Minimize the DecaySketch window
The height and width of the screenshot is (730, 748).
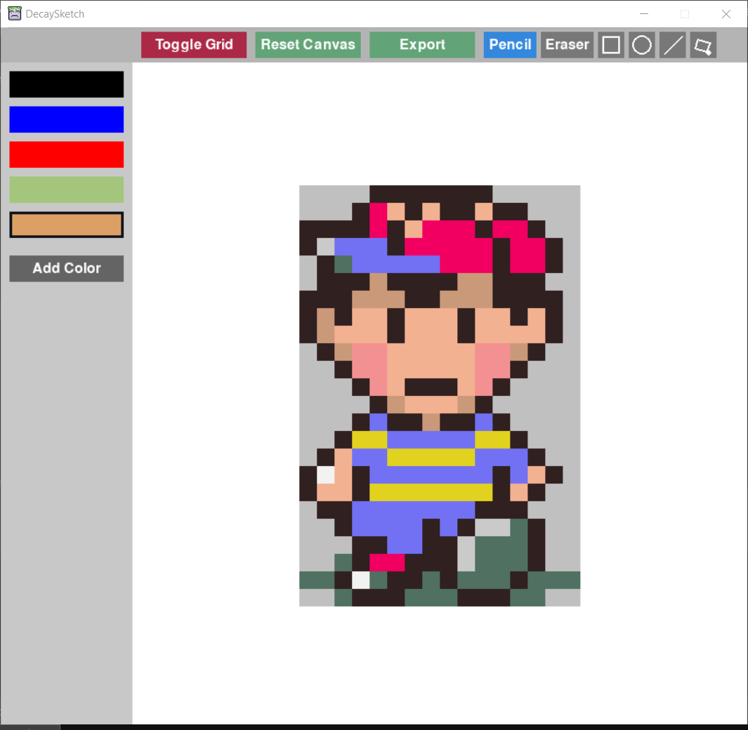point(644,14)
